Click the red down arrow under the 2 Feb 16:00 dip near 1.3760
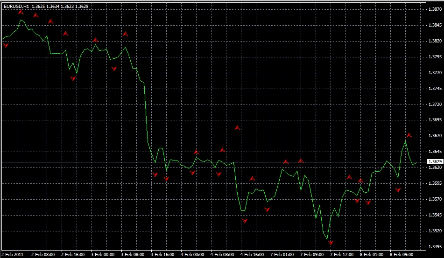Image resolution: width=444 pixels, height=258 pixels. tap(73, 79)
